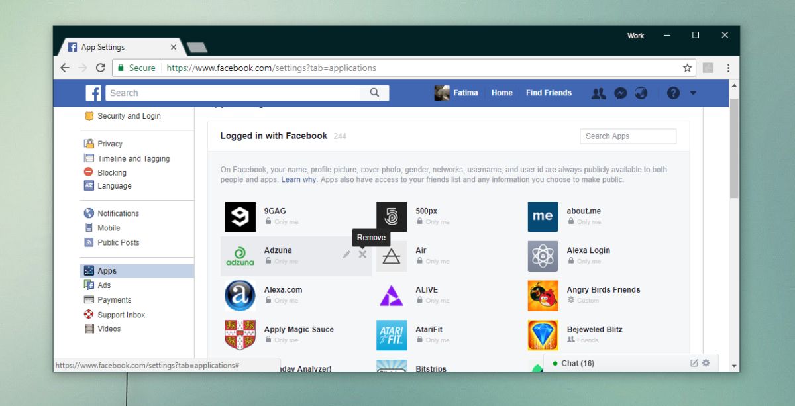Image resolution: width=795 pixels, height=406 pixels.
Task: Open the Air app icon
Action: point(392,256)
